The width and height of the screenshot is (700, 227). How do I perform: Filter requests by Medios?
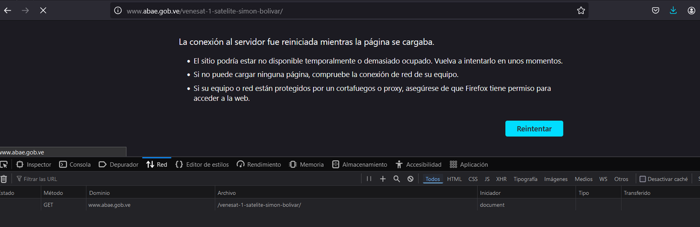point(583,179)
